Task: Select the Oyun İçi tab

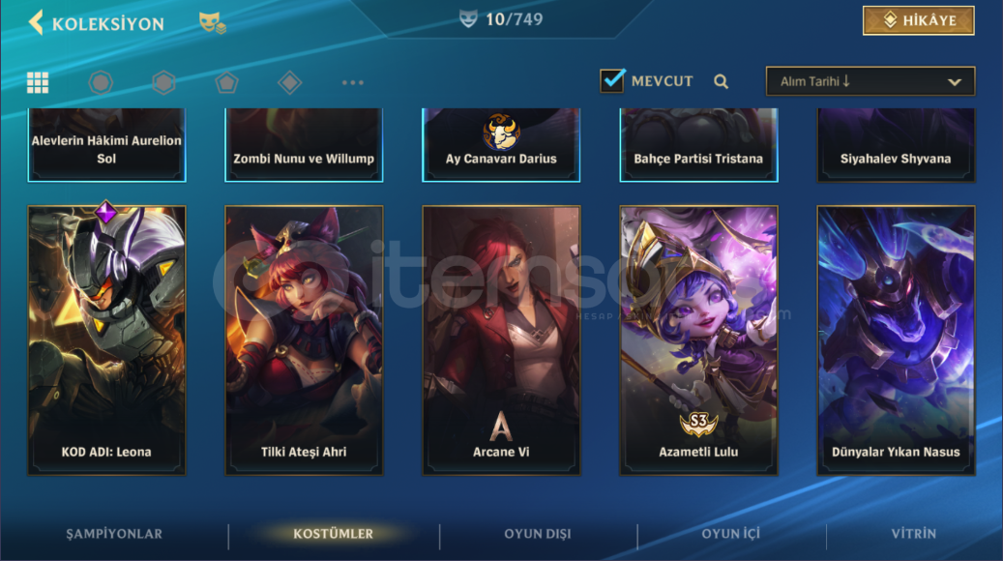Action: pyautogui.click(x=730, y=534)
